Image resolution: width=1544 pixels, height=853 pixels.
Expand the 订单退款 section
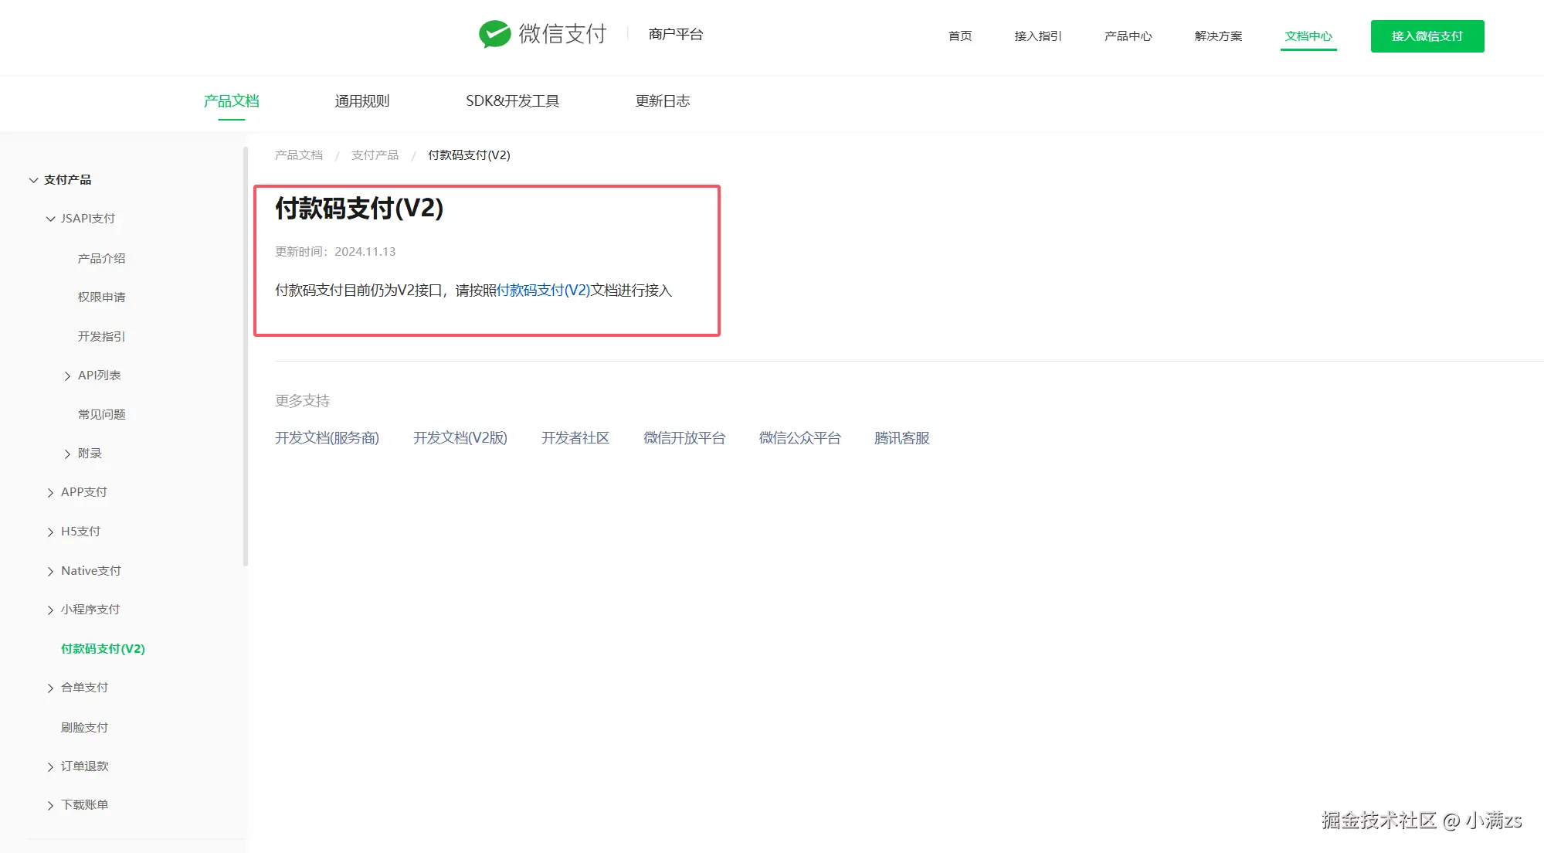point(50,767)
